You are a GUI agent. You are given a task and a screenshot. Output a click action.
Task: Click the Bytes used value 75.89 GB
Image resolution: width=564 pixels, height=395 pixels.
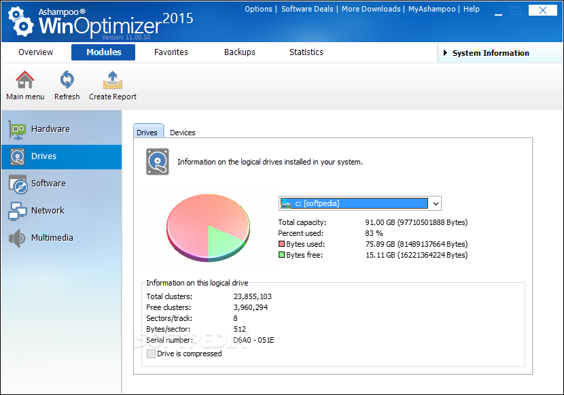click(x=416, y=244)
